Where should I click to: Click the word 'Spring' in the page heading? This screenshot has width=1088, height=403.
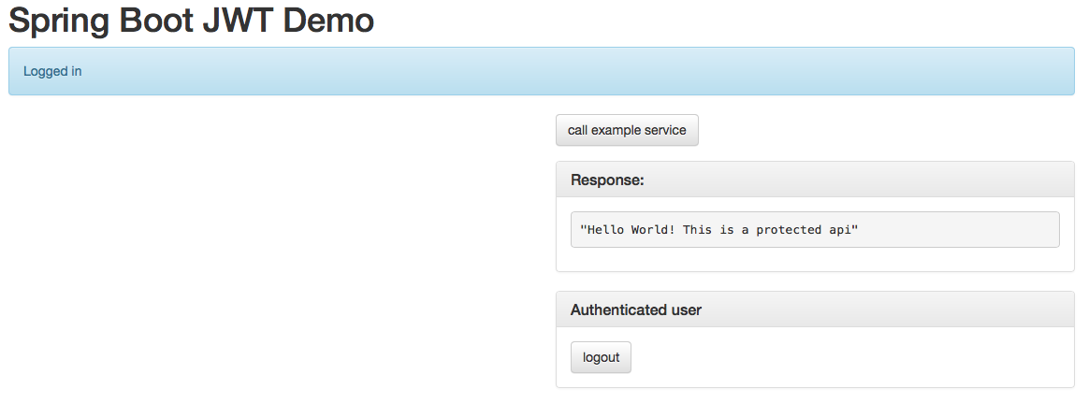(59, 22)
